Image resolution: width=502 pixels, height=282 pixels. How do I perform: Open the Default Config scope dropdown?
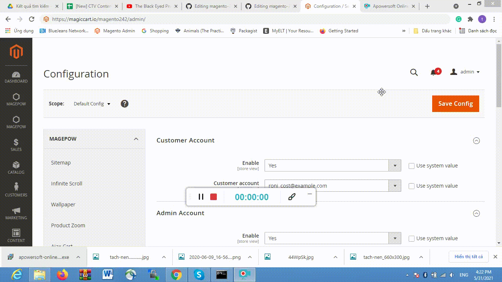point(92,104)
